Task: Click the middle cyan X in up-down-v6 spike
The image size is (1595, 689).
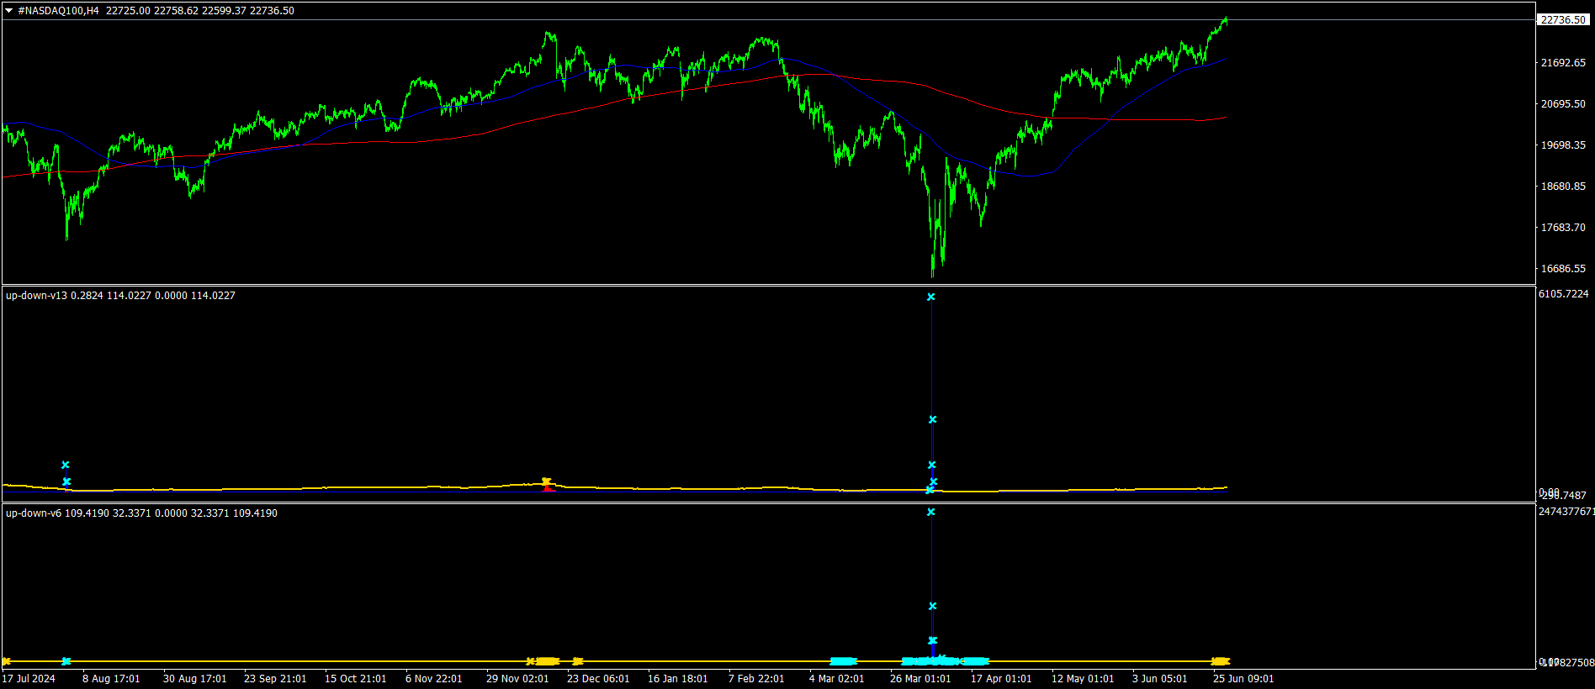Action: click(932, 606)
